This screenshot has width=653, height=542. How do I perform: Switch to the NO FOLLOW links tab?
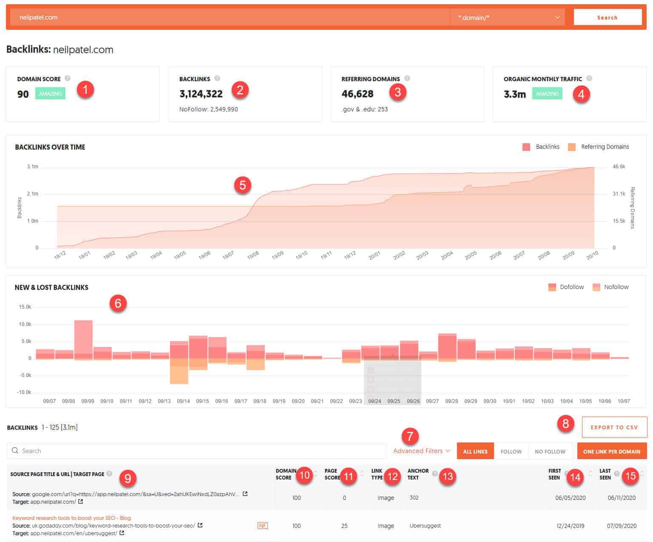[x=550, y=451]
